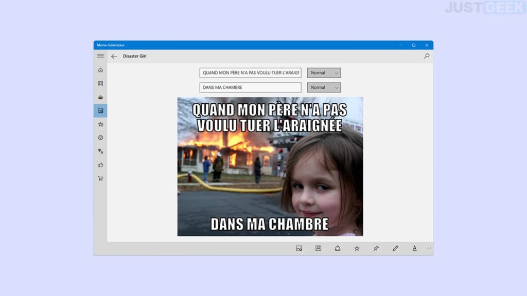Click the DANS MA CHAMBRE text field
The height and width of the screenshot is (296, 527).
(251, 87)
